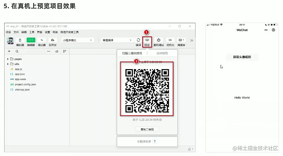The image size is (283, 156).
Task: Click the compile (编译) refresh icon
Action: coord(139,40)
